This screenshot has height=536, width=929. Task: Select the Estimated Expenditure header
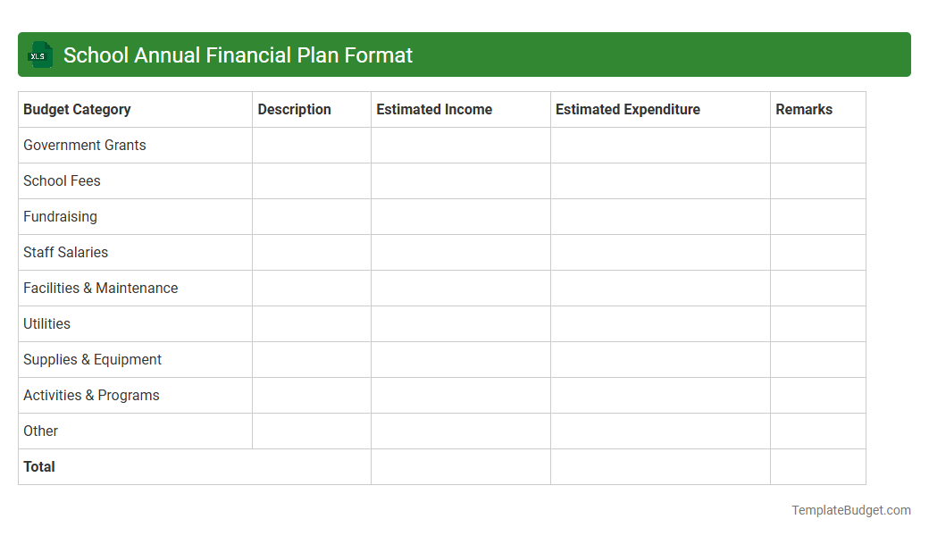coord(627,109)
